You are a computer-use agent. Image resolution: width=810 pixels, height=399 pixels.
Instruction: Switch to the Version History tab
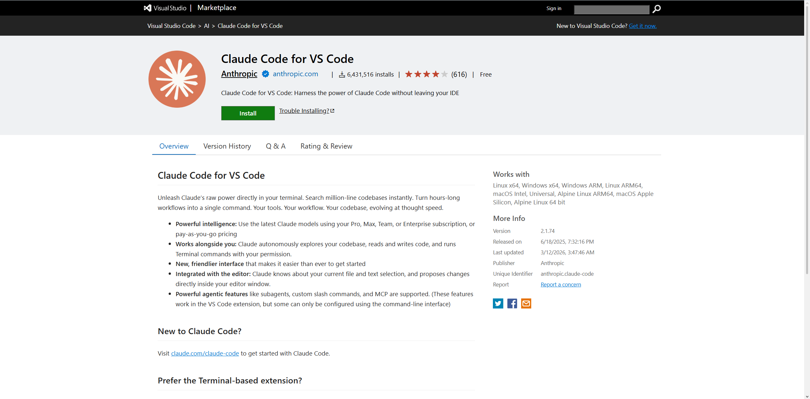[x=227, y=146]
